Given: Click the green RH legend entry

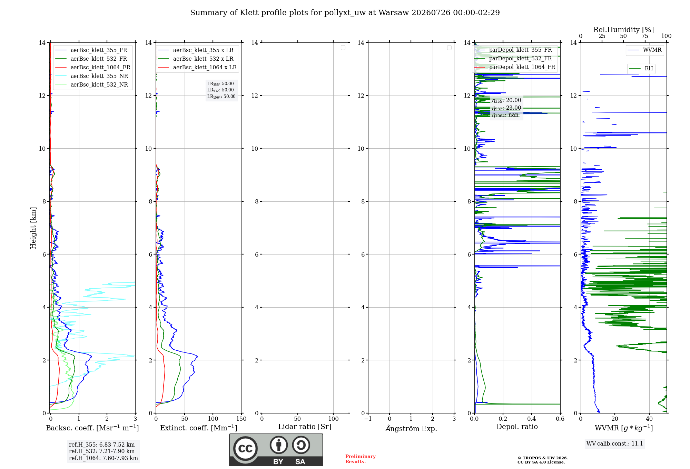Looking at the screenshot, I should [641, 69].
